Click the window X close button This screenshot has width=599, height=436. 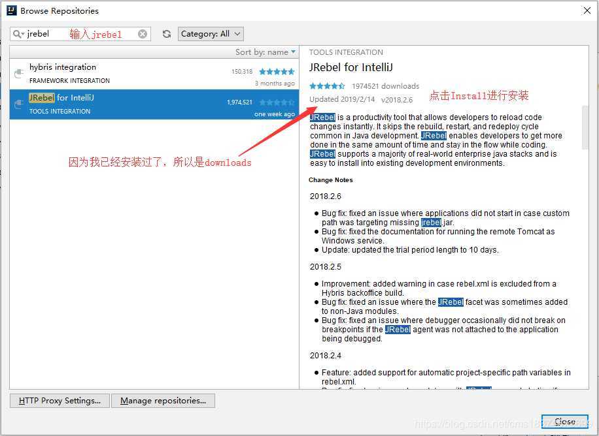pyautogui.click(x=587, y=10)
